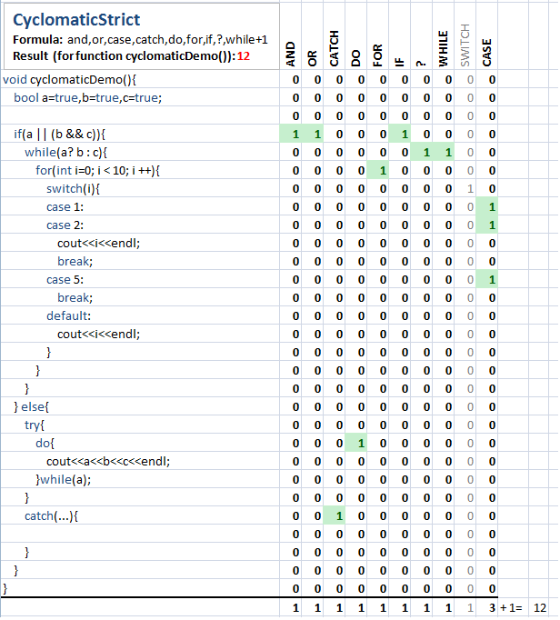
Task: Click the 'case 5:' code cell
Action: [x=140, y=280]
